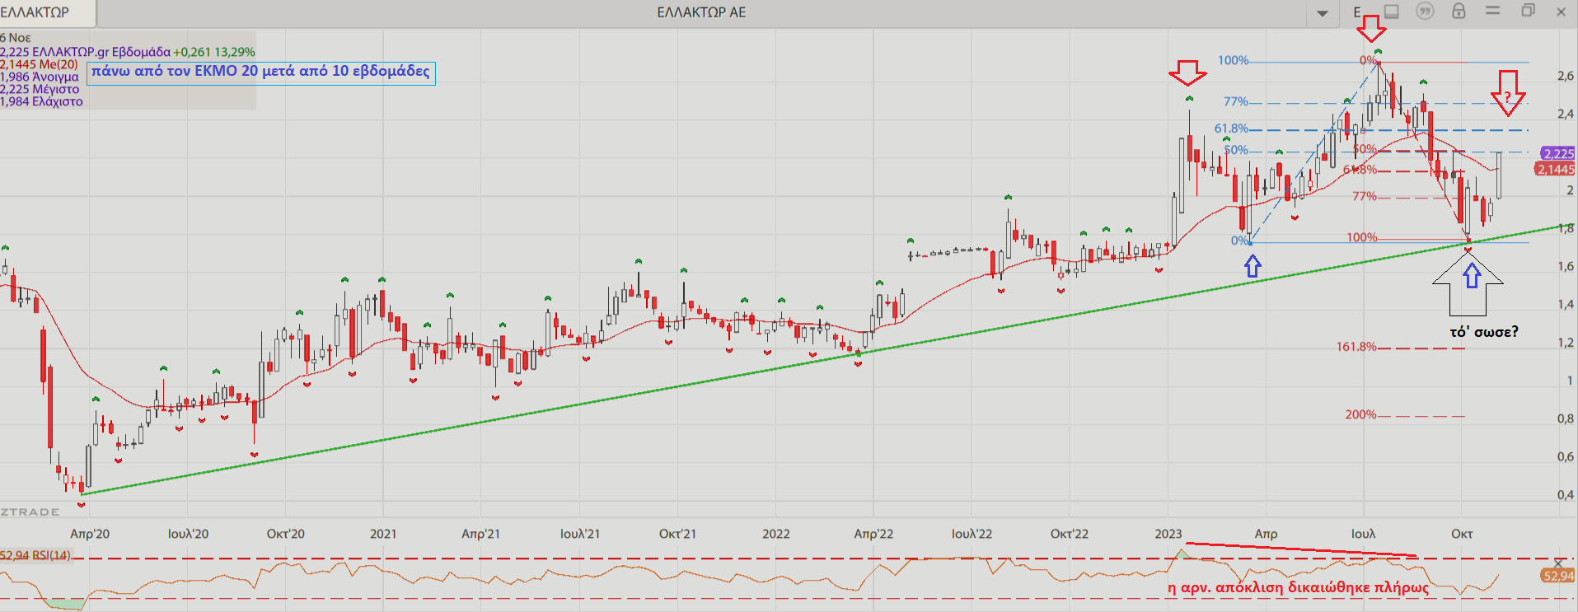Click the '6 Νοε' date label
This screenshot has width=1578, height=612.
16,38
